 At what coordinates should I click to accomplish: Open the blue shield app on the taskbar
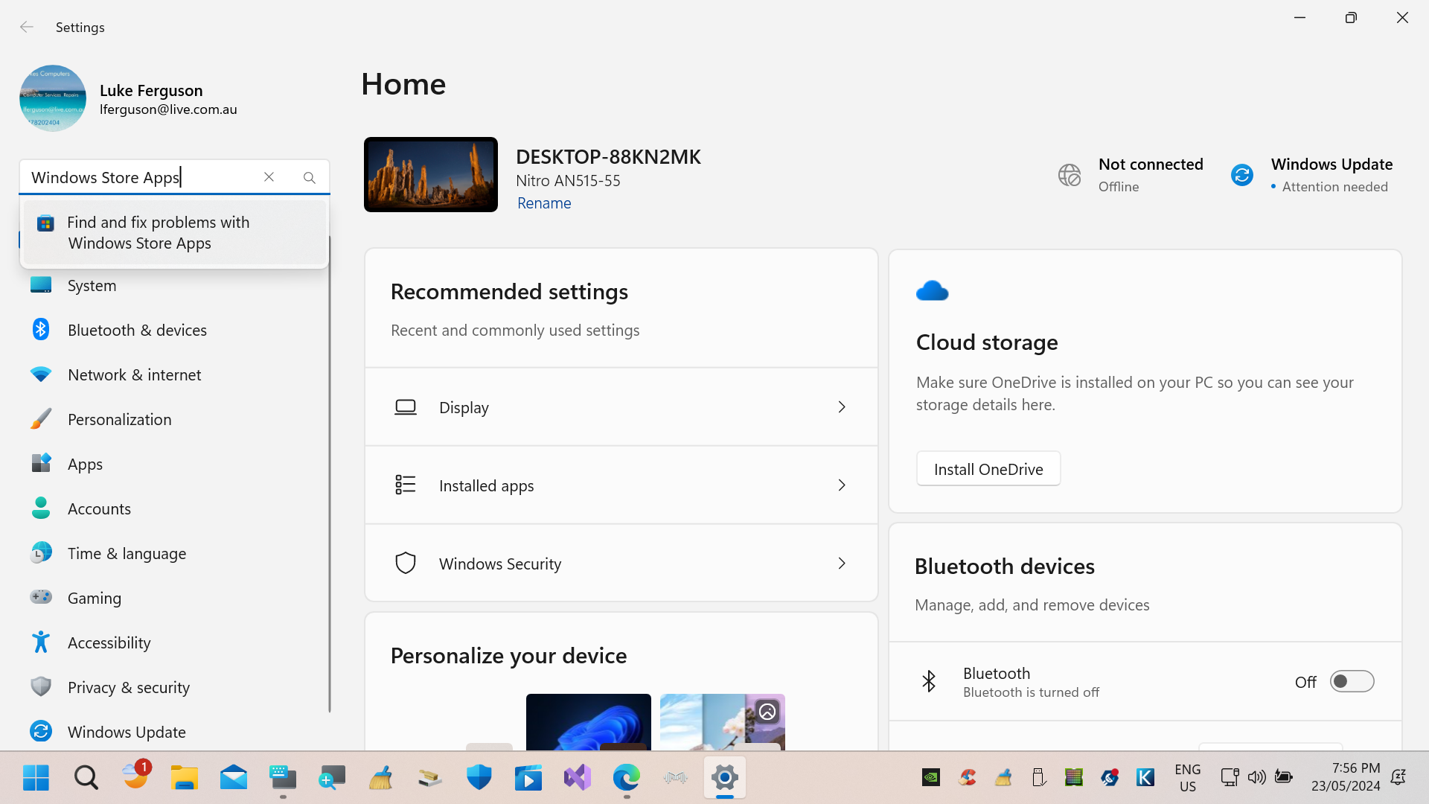(x=479, y=778)
